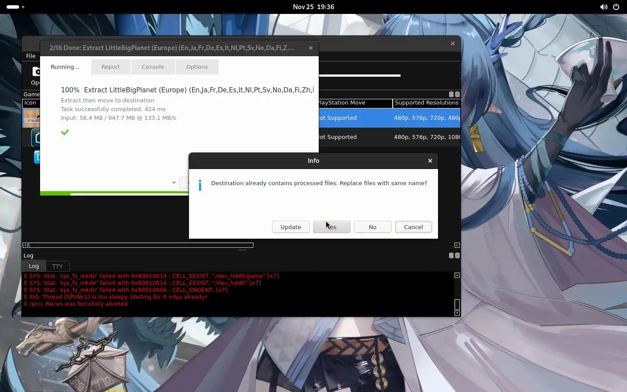Viewport: 627px width, 392px height.
Task: Close the extraction progress window
Action: [x=311, y=48]
